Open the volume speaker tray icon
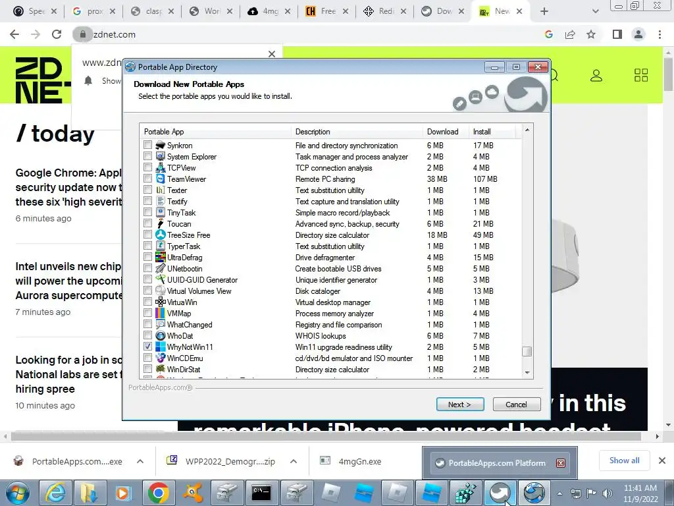The width and height of the screenshot is (674, 506). point(608,493)
